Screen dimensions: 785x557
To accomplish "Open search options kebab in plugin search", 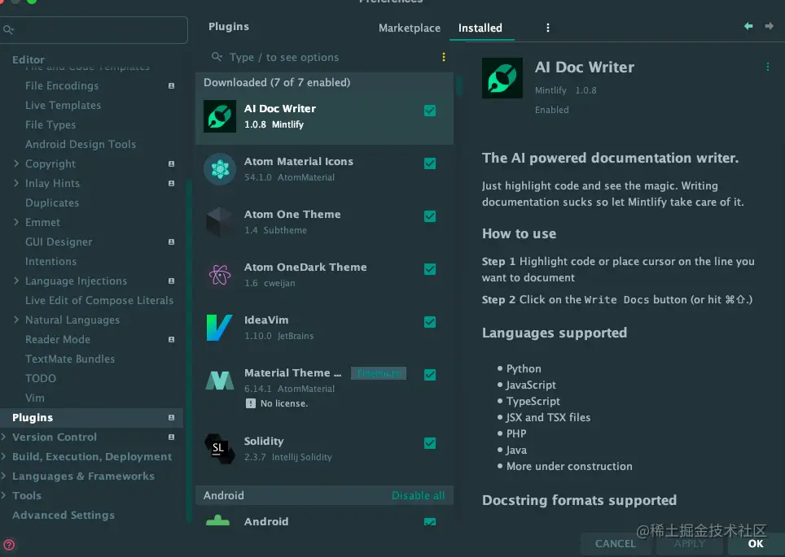I will (x=444, y=57).
